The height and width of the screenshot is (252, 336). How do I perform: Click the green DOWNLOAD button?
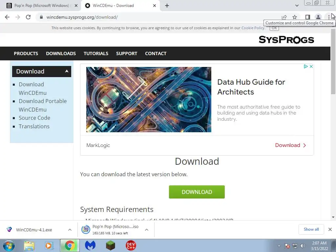point(197,192)
